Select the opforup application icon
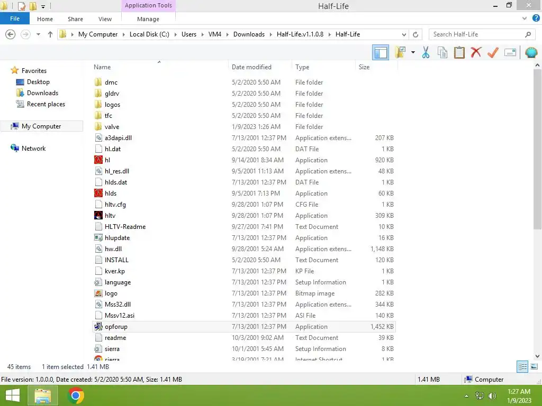The height and width of the screenshot is (406, 542). (98, 326)
